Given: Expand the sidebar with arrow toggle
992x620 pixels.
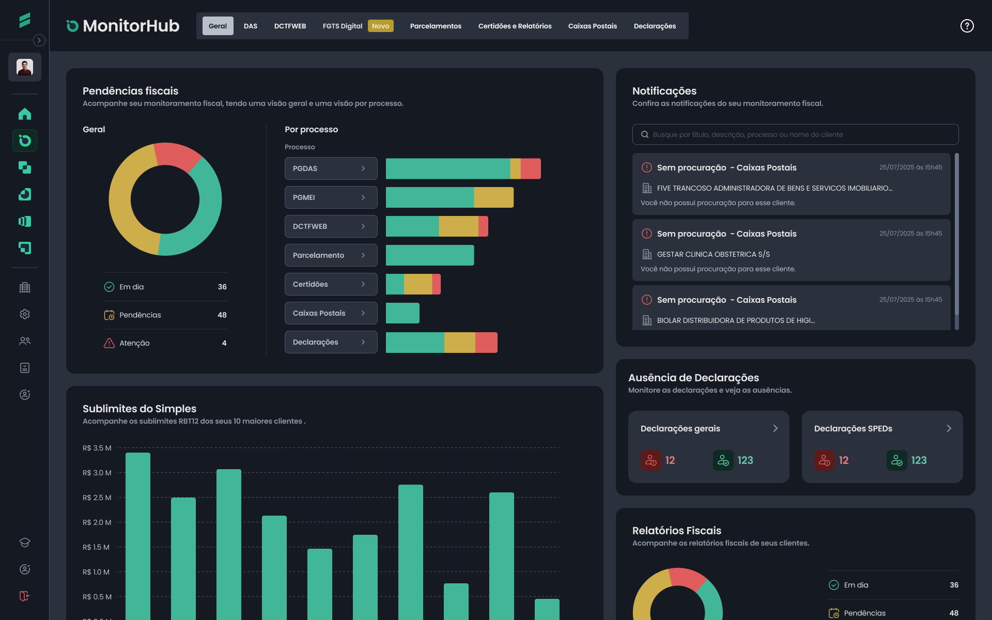Looking at the screenshot, I should (39, 40).
